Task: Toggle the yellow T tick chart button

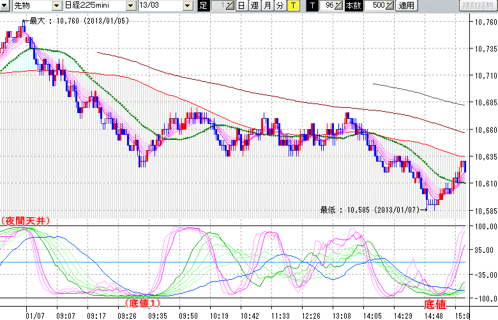Action: coord(293,6)
